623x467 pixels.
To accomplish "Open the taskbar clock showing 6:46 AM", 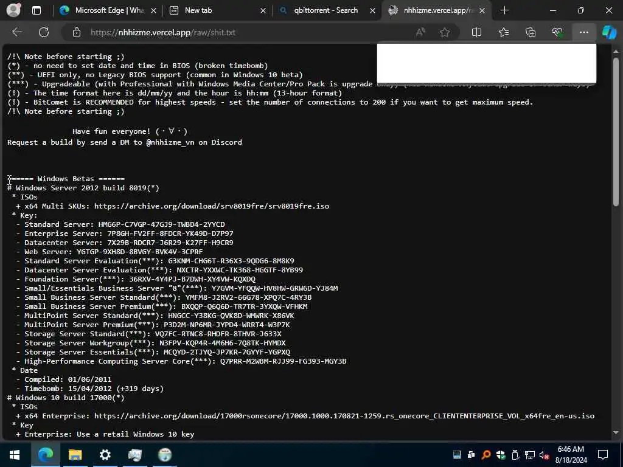I will [571, 455].
